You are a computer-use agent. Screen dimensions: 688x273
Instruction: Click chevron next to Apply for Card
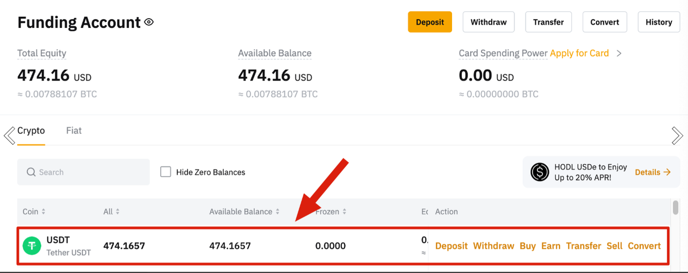(619, 53)
